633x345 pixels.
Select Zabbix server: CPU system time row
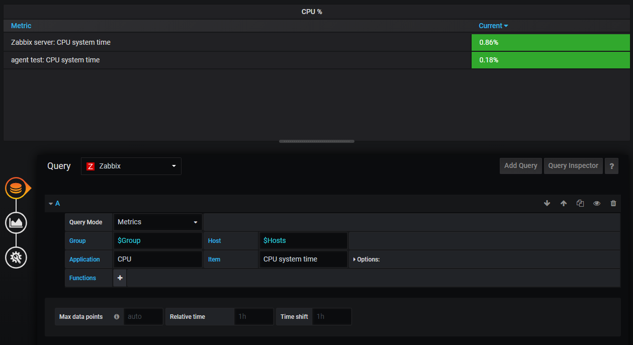click(x=317, y=42)
